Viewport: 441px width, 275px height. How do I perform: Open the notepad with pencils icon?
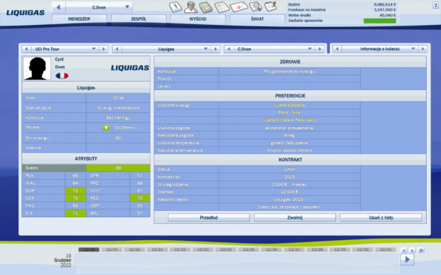[270, 6]
